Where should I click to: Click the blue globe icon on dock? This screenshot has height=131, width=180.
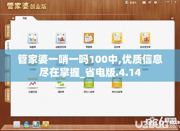click(26, 124)
